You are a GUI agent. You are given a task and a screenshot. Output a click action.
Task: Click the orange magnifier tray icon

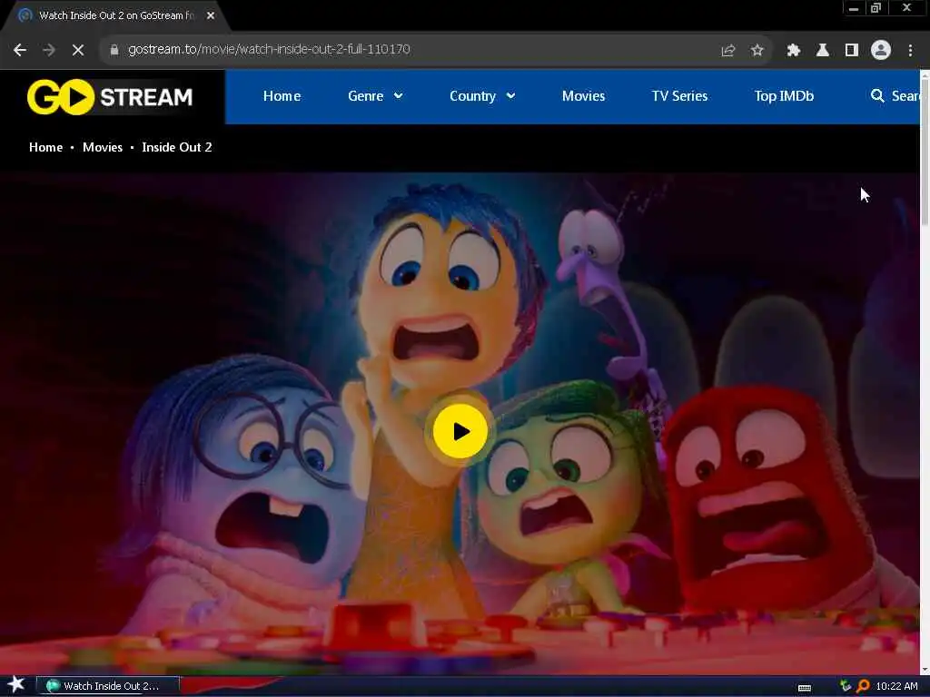click(863, 686)
